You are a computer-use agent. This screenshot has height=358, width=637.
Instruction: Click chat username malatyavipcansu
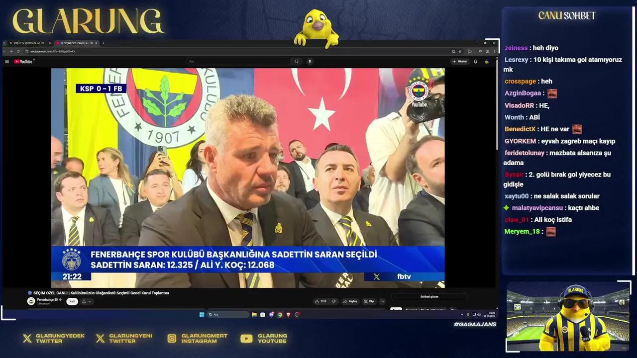coord(537,208)
